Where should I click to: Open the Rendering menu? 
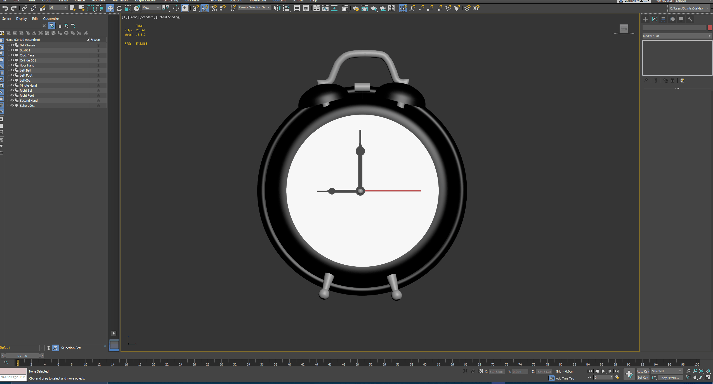point(170,1)
